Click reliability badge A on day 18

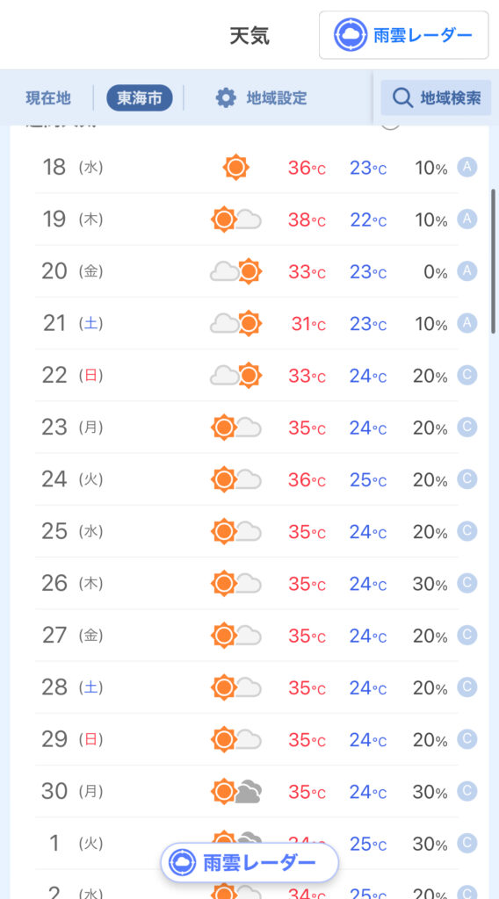pos(466,168)
